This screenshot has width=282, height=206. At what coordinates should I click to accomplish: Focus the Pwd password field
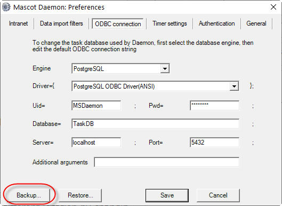tap(214, 106)
